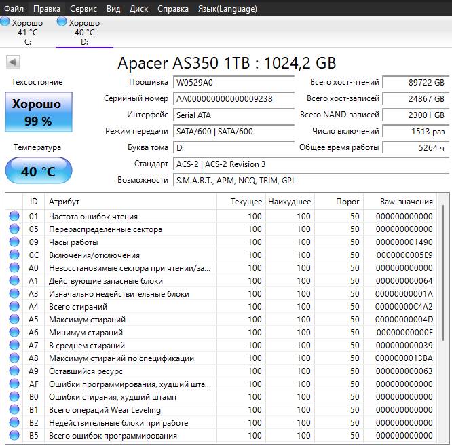Click the status icon for attribute A5

pyautogui.click(x=14, y=319)
